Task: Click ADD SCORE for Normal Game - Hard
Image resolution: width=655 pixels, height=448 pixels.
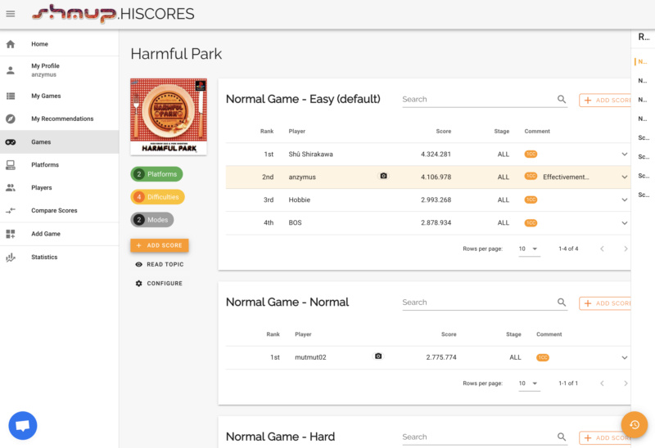Action: click(605, 437)
